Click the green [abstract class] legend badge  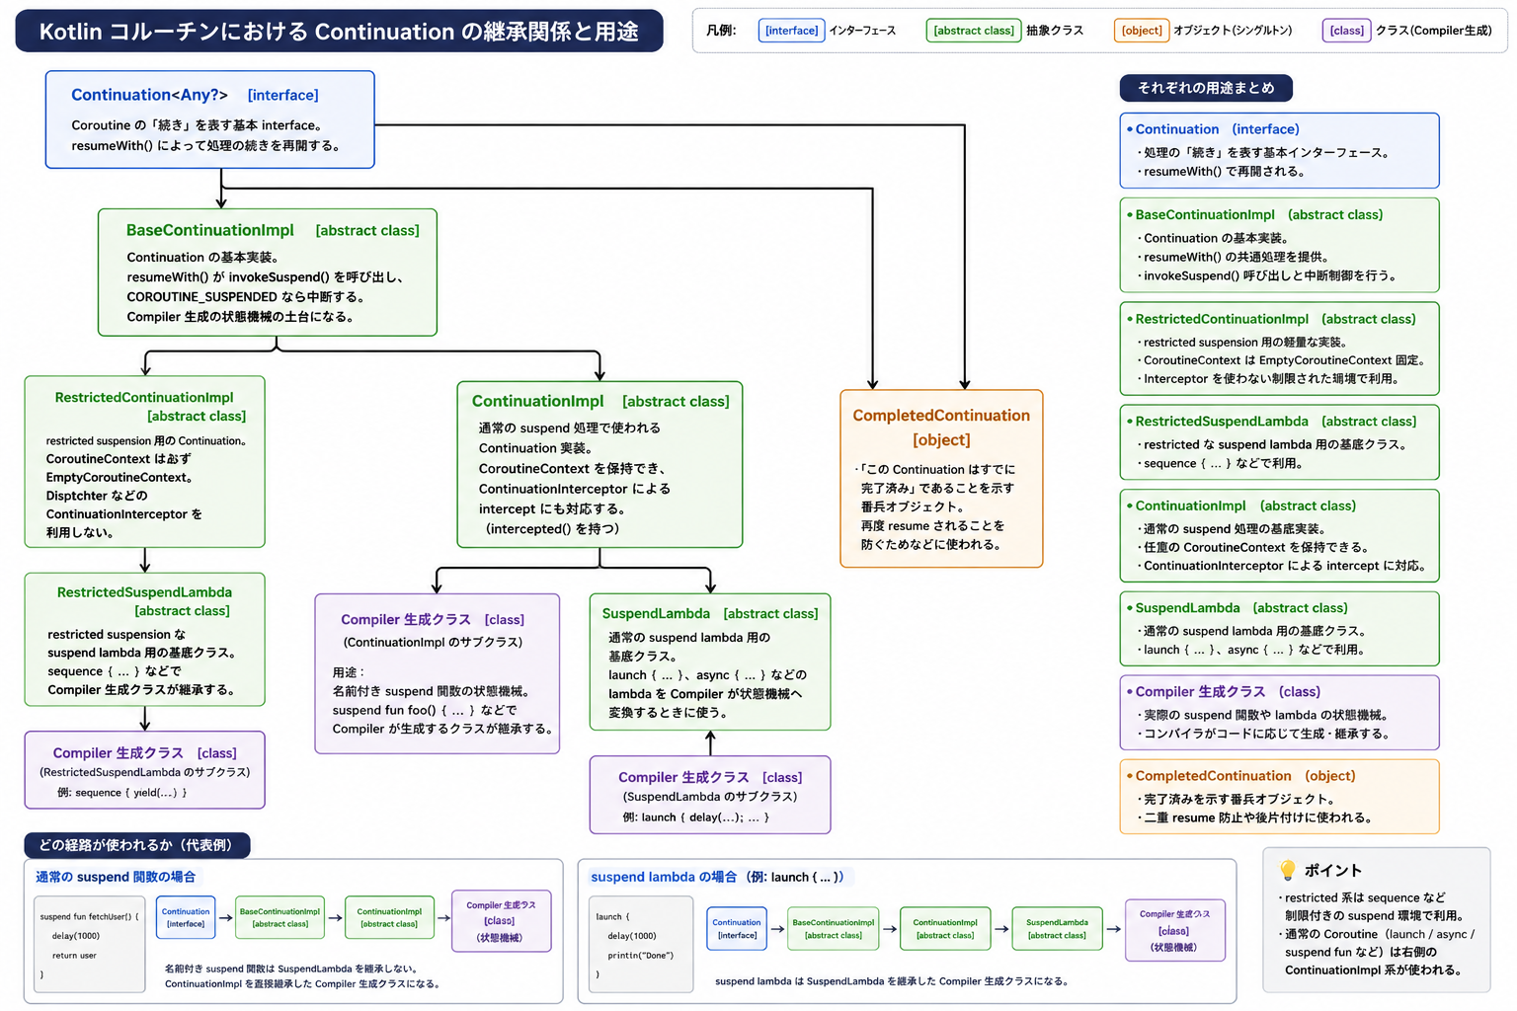[x=974, y=31]
